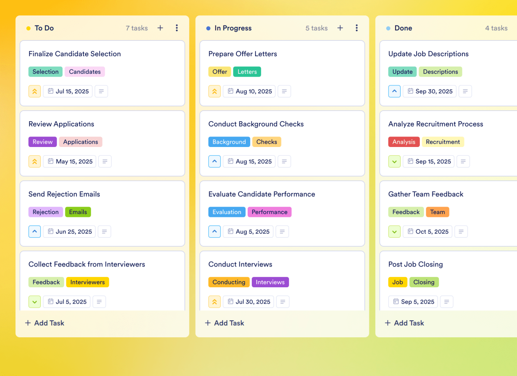This screenshot has width=517, height=376.
Task: Click the plus icon in the In Progress column header
Action: (340, 28)
